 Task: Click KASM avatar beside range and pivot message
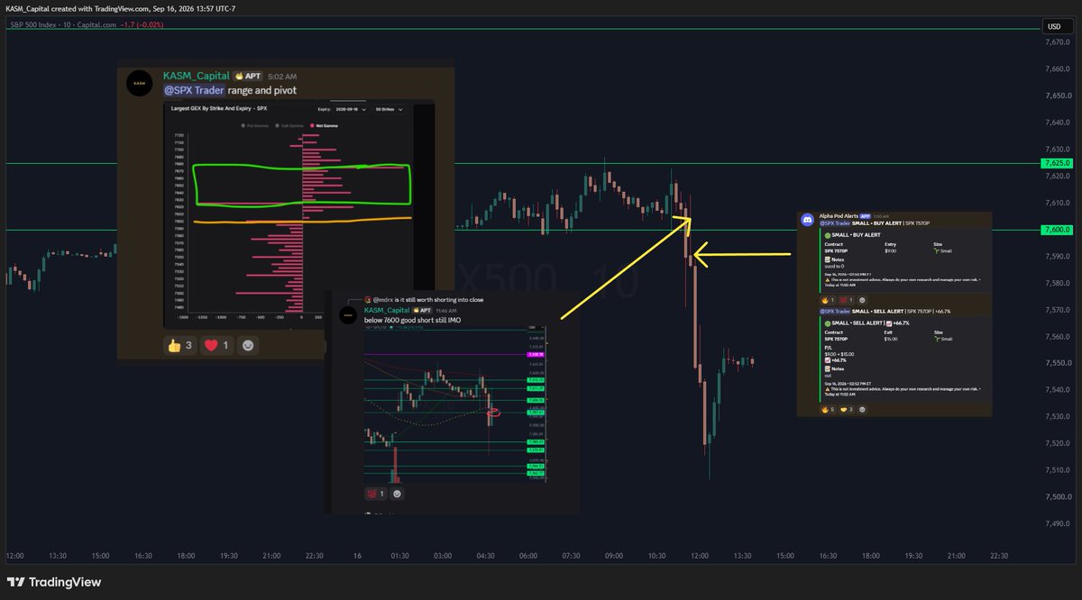coord(138,83)
